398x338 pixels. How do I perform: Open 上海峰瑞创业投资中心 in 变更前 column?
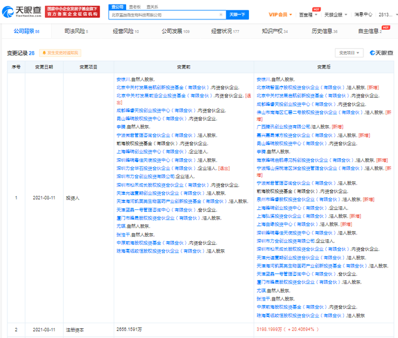click(x=152, y=151)
